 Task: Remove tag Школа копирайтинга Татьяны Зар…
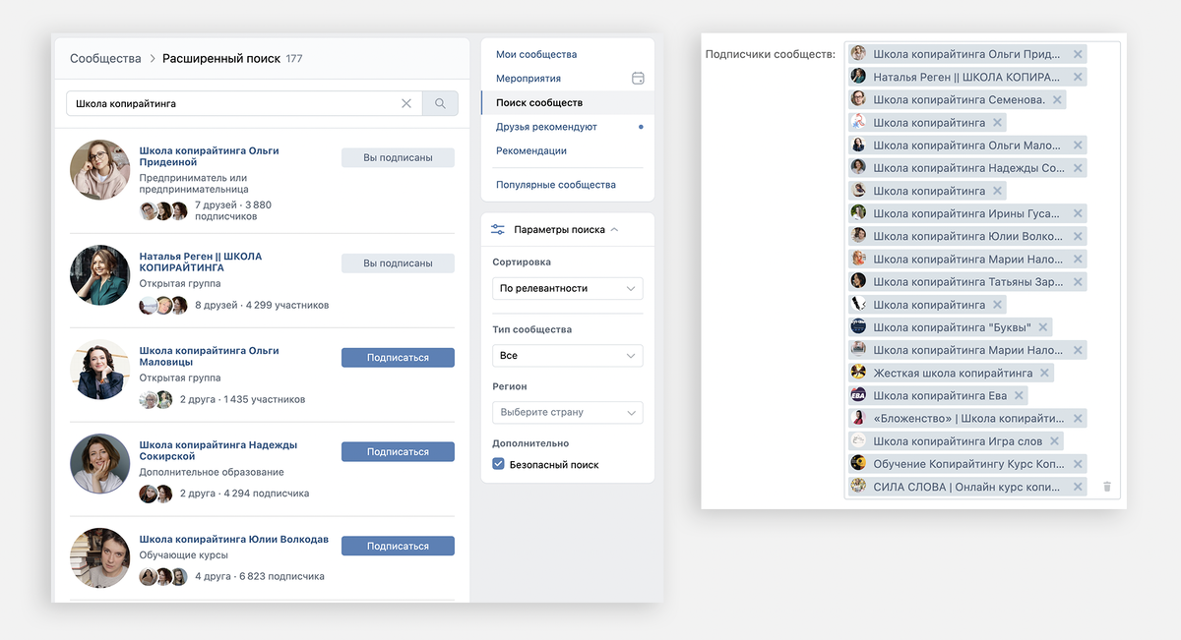coord(1078,282)
